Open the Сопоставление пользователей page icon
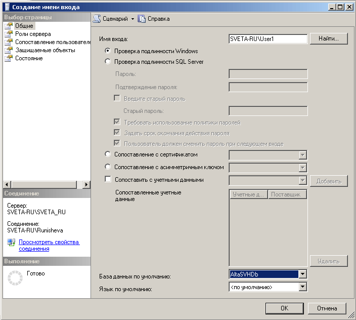 coord(9,42)
